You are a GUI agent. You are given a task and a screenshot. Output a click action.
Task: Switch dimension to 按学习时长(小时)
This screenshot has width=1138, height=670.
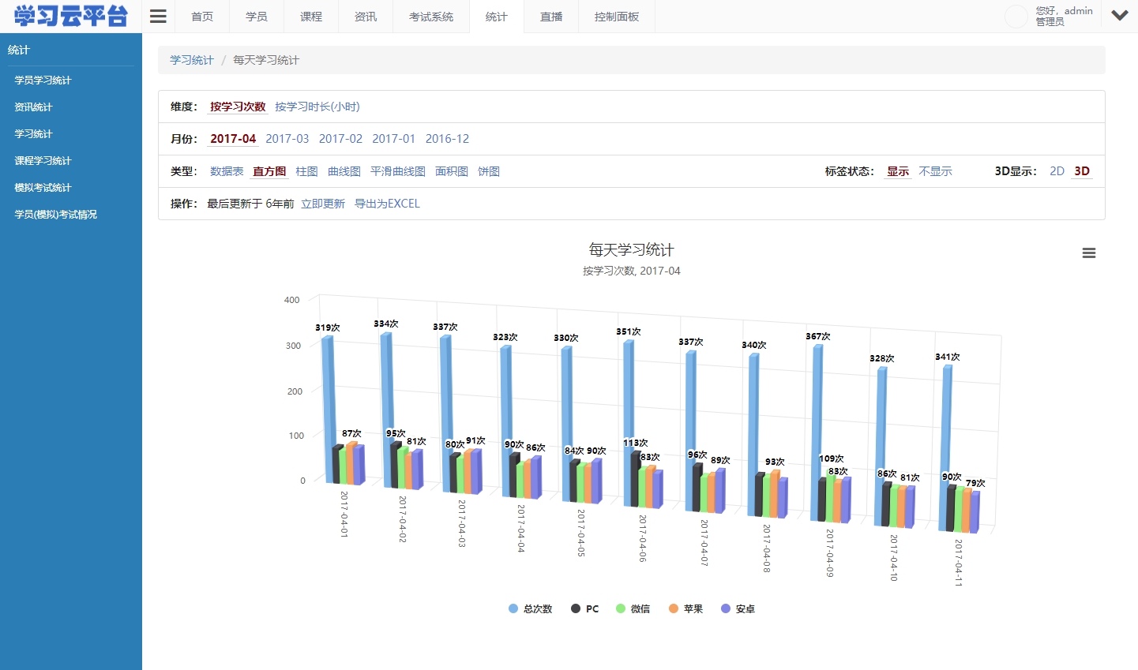tap(317, 106)
